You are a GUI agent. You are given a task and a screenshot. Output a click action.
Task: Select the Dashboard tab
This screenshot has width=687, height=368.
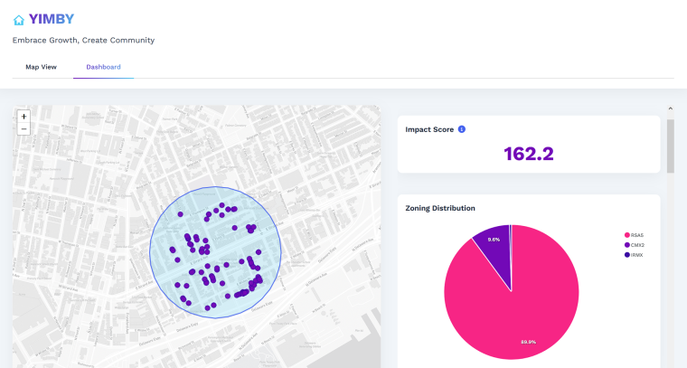point(103,67)
